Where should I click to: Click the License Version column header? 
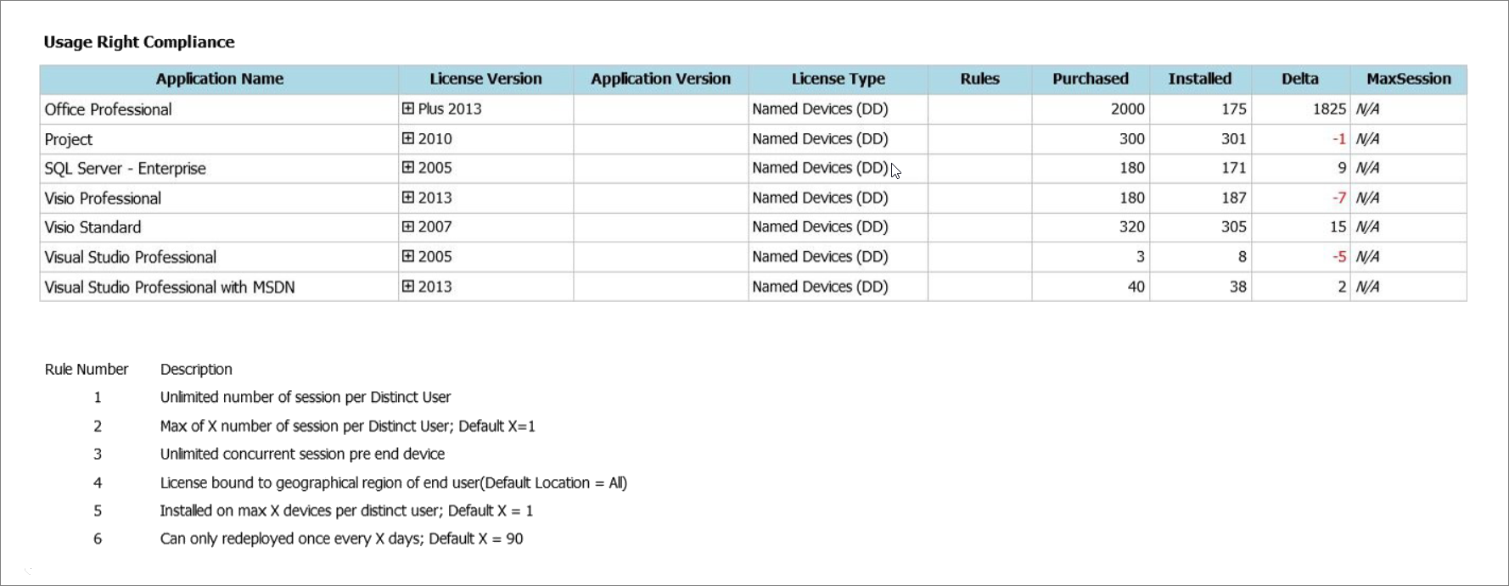point(485,79)
